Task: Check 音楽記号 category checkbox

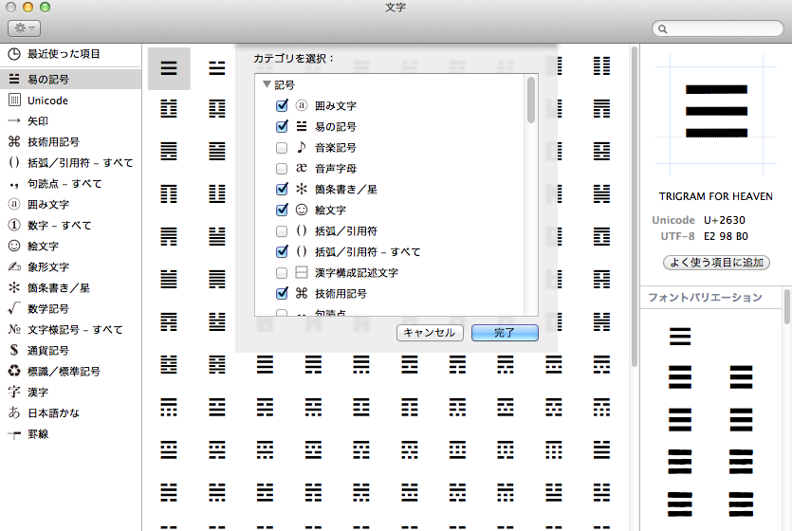Action: point(282,148)
